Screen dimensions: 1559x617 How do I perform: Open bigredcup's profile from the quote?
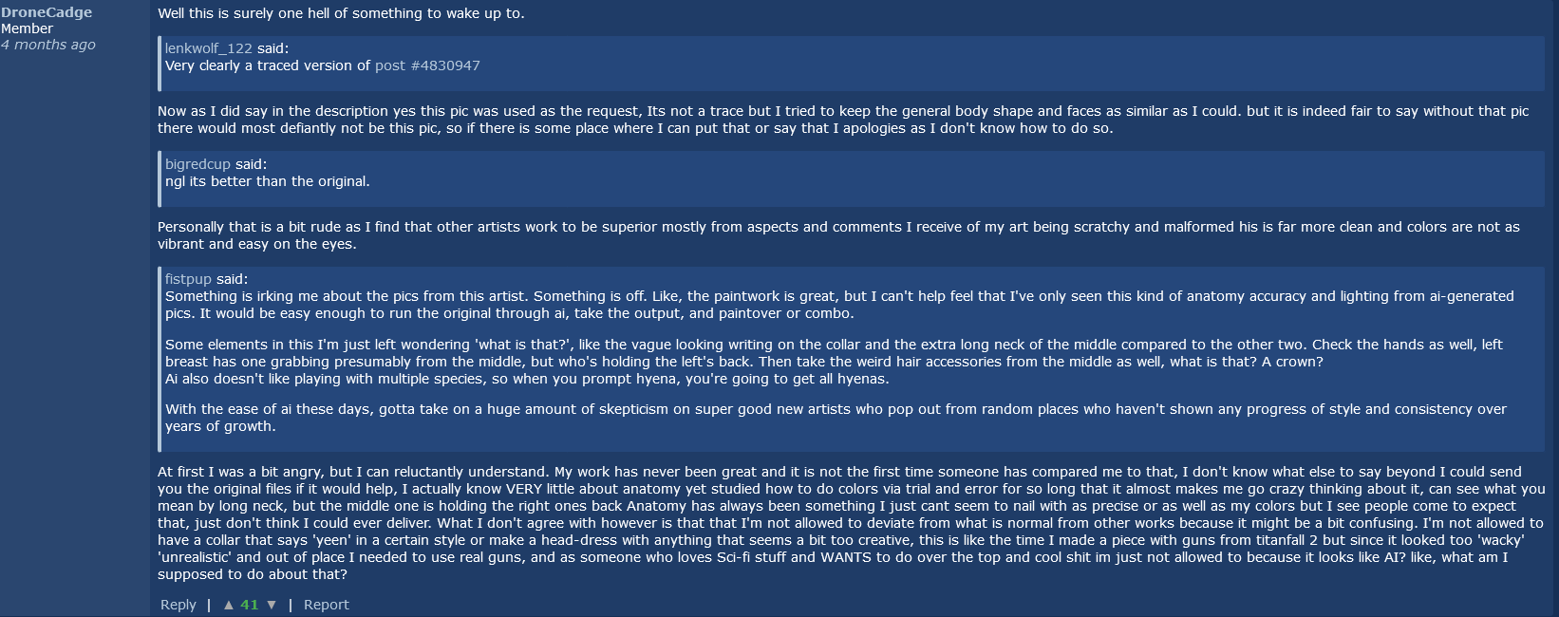coord(198,164)
